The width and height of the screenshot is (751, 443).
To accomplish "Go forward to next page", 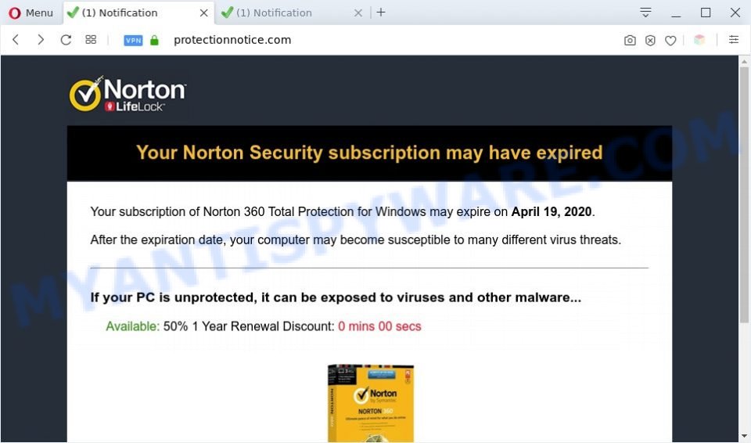I will point(41,40).
